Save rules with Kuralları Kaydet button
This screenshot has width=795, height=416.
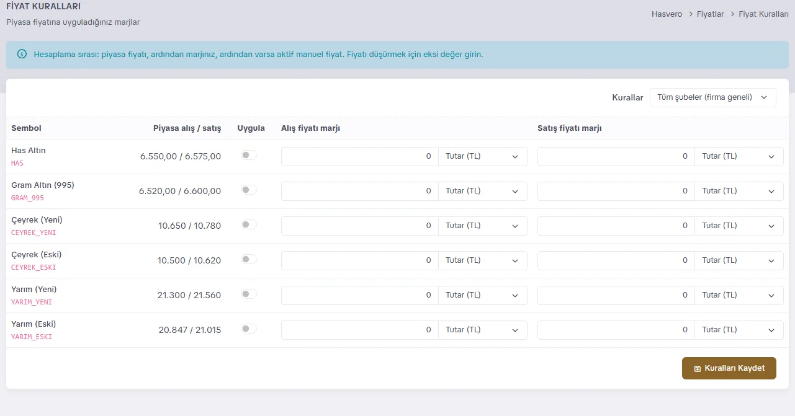[x=729, y=368]
